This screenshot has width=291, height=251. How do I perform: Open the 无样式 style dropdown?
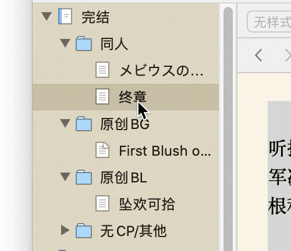(x=269, y=21)
